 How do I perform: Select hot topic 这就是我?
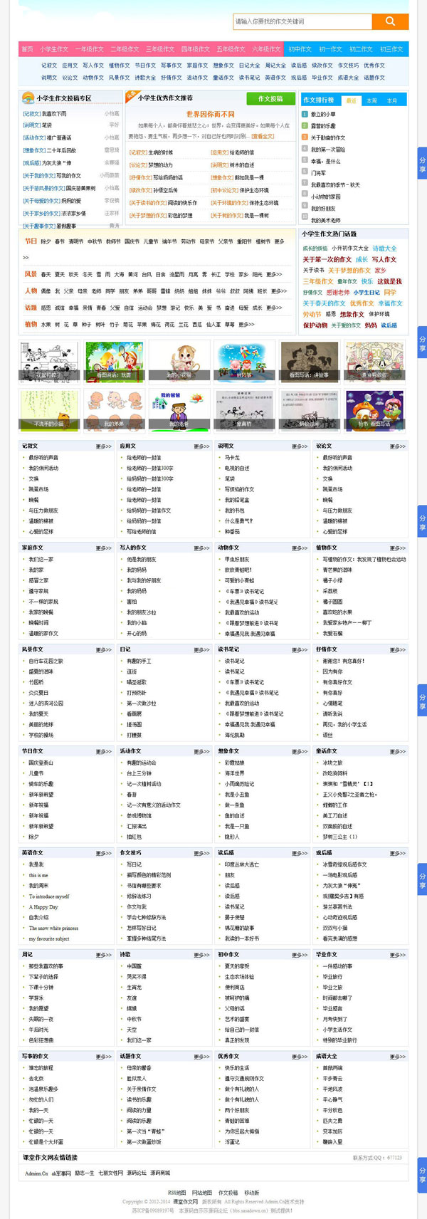click(389, 282)
